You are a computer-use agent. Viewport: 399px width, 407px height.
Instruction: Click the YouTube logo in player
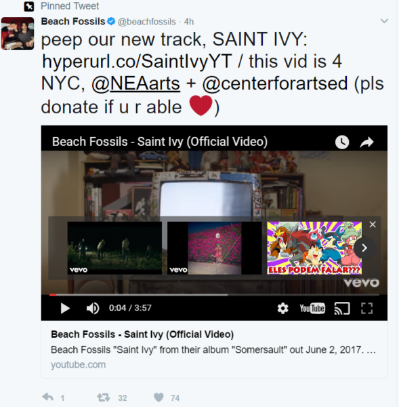point(312,309)
